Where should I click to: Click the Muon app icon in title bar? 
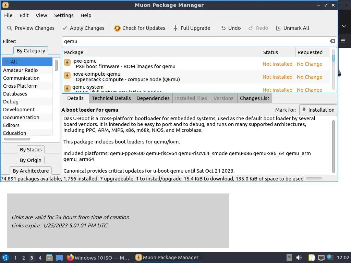(5, 5)
